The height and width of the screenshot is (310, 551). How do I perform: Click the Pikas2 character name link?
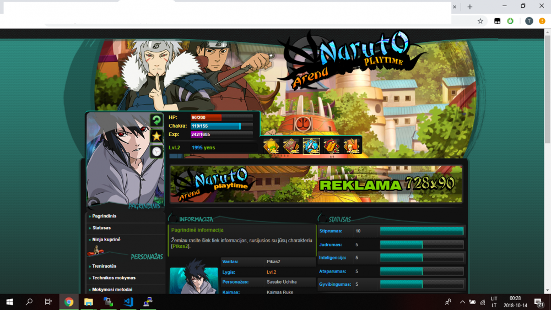click(x=180, y=246)
